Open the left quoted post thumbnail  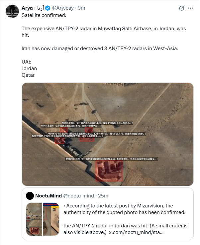[x=34, y=219]
